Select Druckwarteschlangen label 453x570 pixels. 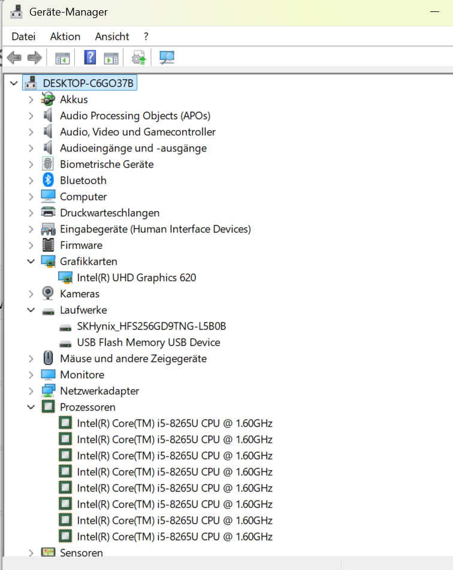pos(110,213)
